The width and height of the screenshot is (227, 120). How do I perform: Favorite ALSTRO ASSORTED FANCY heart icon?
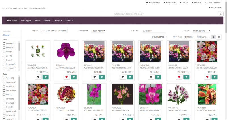point(123,77)
